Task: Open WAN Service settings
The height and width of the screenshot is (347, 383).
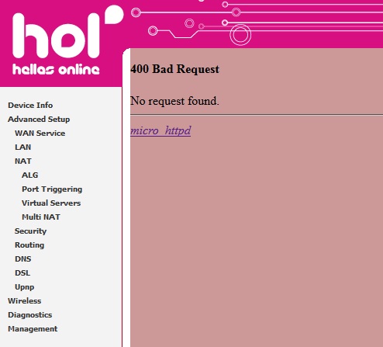Action: [40, 134]
